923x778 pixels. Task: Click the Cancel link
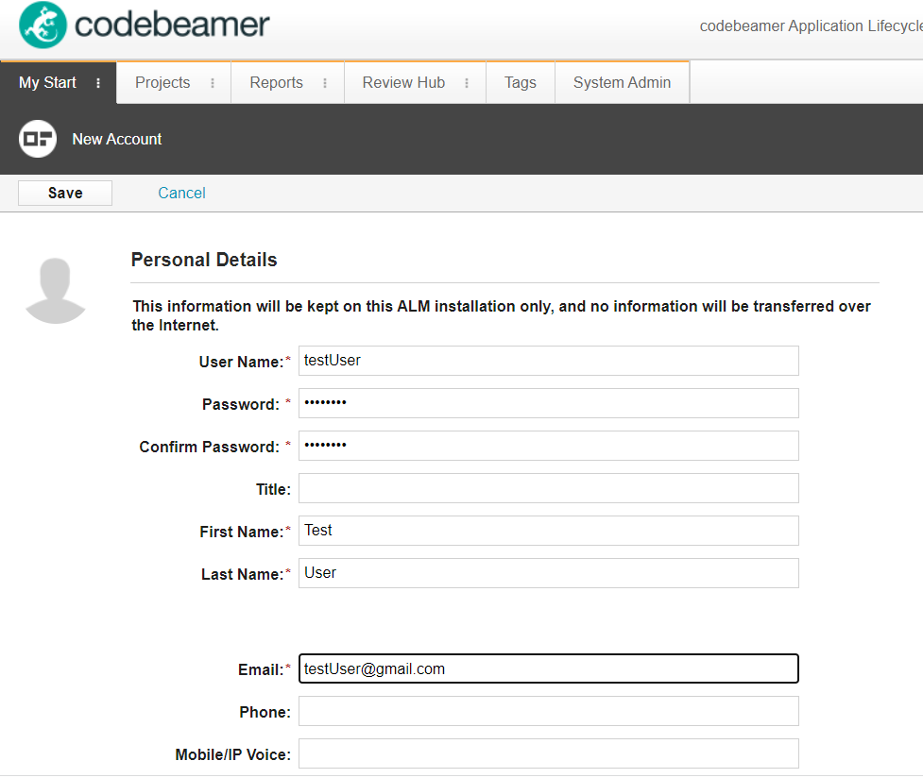click(x=181, y=193)
